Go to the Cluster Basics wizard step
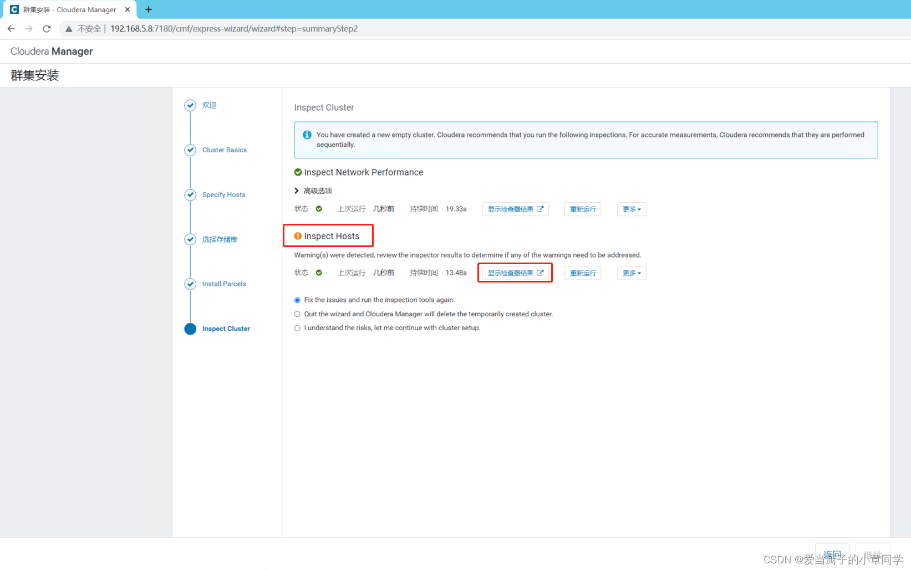This screenshot has width=911, height=570. (225, 150)
